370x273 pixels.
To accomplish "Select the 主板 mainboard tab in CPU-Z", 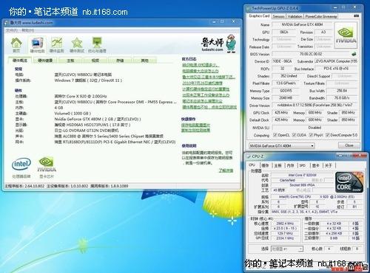I will [277, 165].
